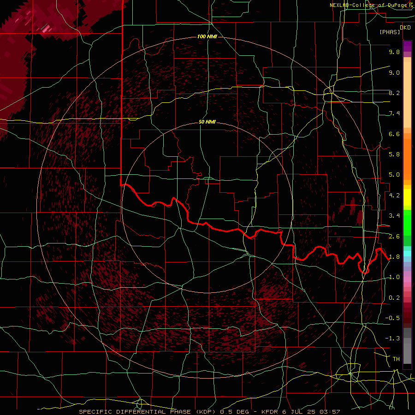
Task: Click the 4.2 scale value
Action: (x=394, y=196)
